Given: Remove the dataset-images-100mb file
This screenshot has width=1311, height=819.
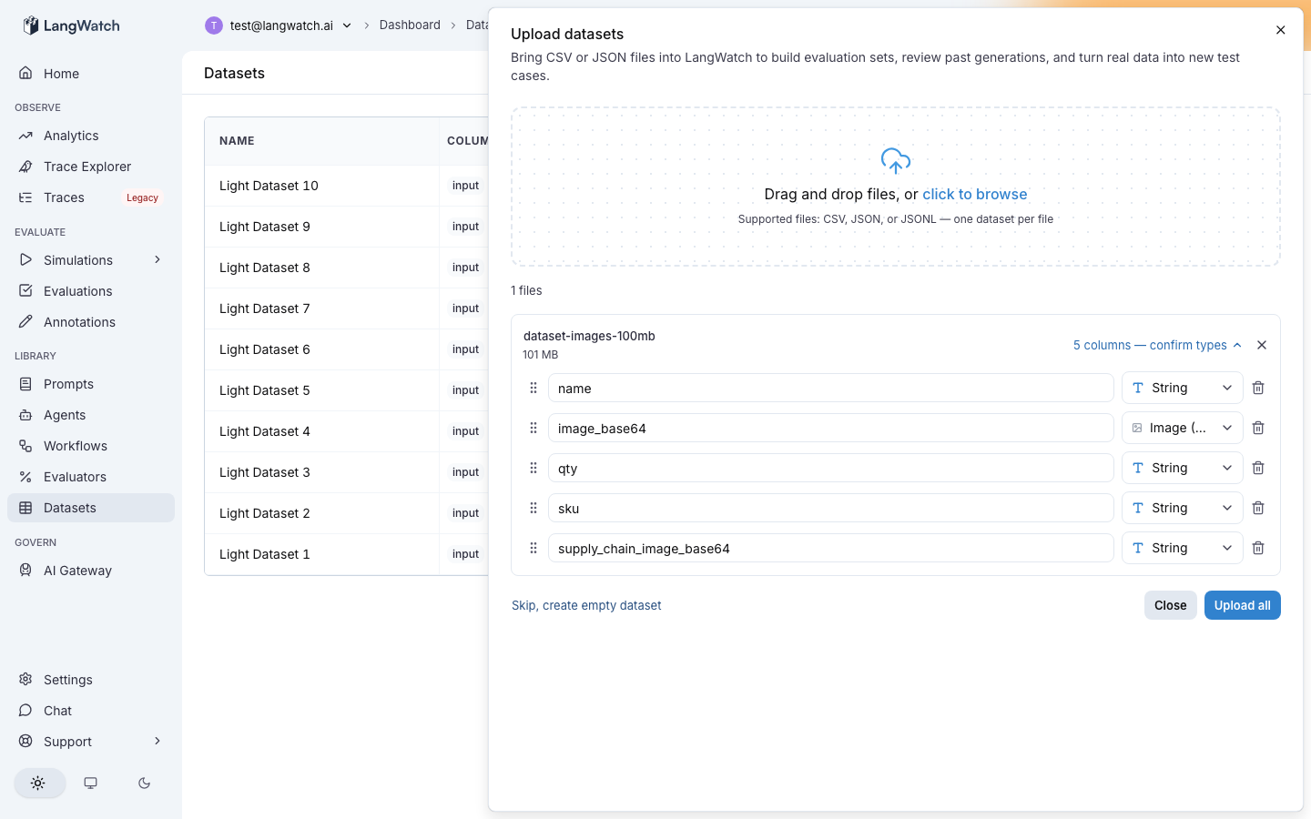Looking at the screenshot, I should point(1262,345).
